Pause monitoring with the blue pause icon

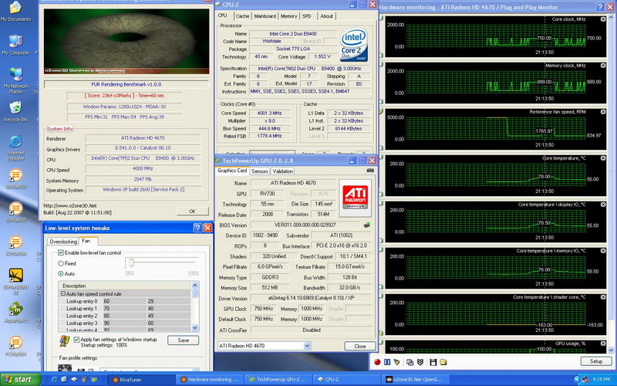387,362
